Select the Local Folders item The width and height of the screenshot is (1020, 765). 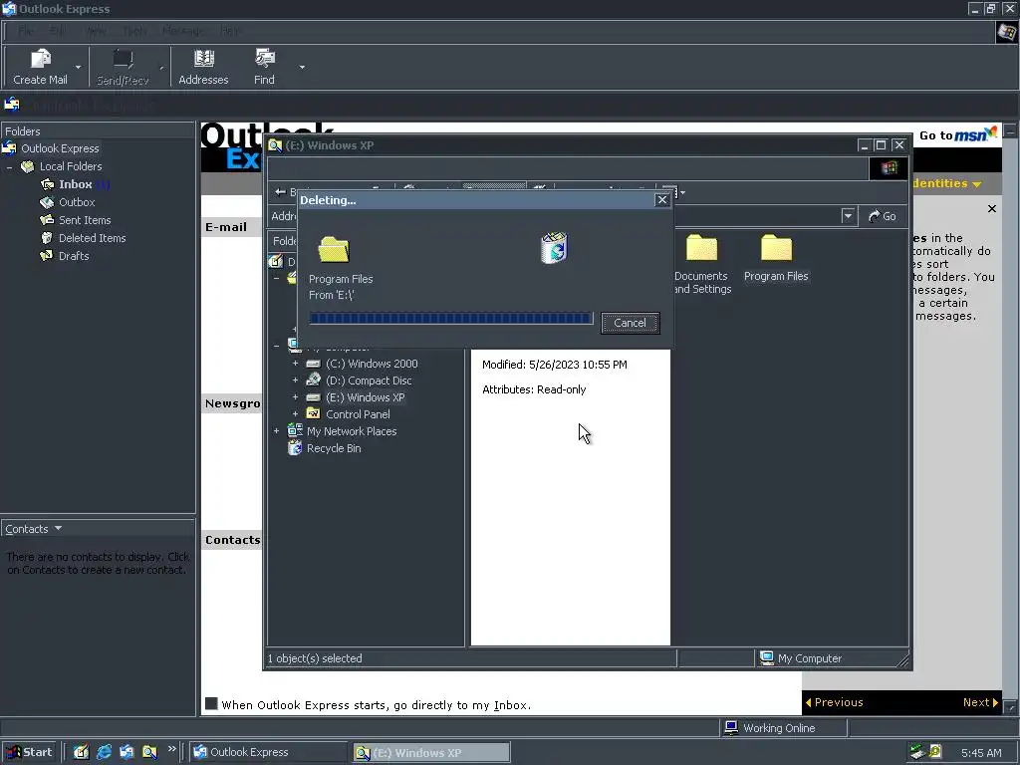71,166
